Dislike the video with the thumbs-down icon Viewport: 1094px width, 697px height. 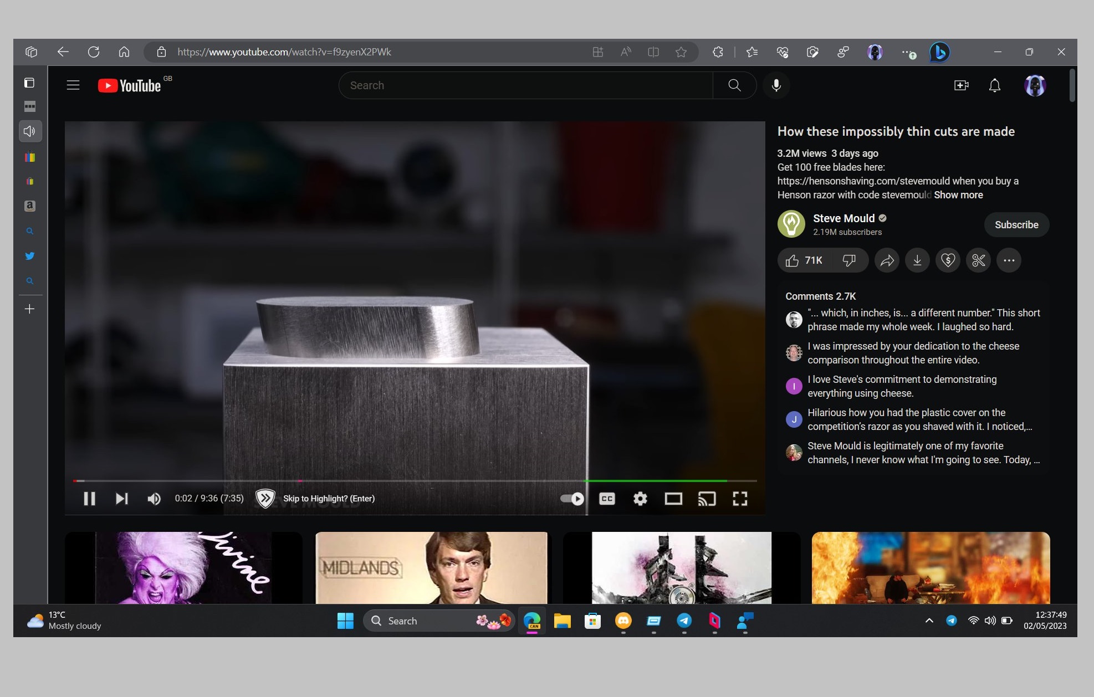pos(848,260)
